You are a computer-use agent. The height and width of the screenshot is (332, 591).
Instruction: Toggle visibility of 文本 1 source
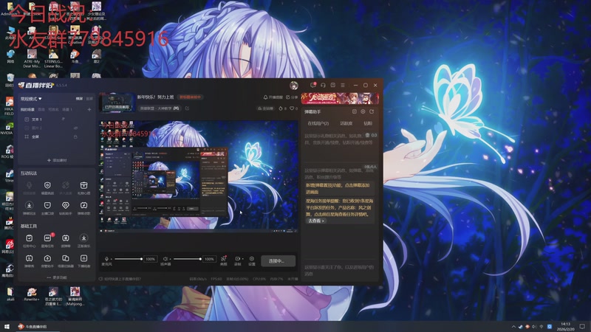(64, 120)
